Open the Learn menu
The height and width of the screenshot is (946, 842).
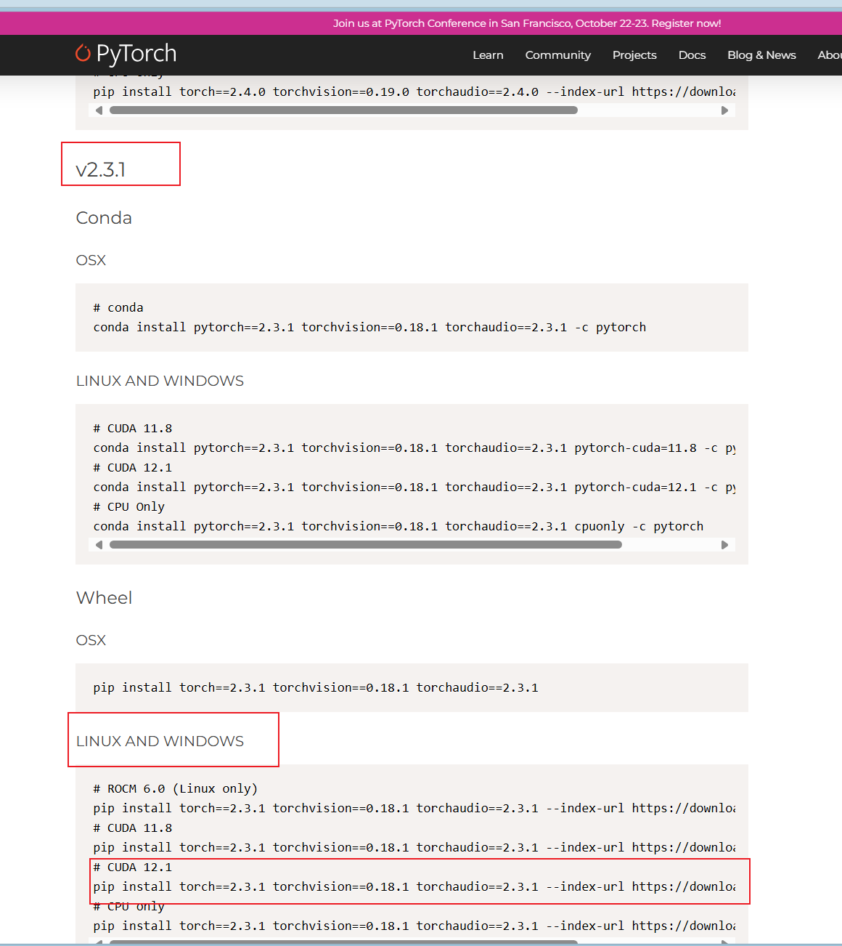tap(488, 55)
